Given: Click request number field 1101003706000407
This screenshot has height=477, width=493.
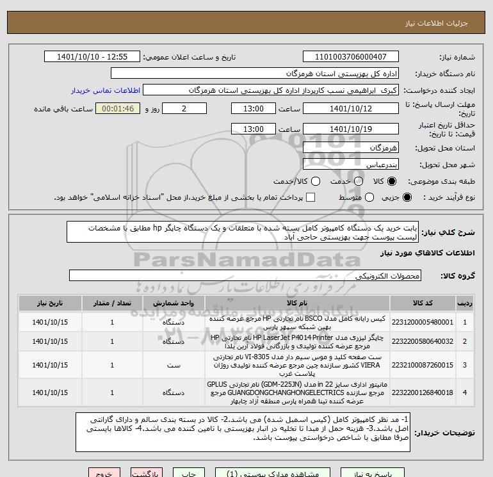Looking at the screenshot, I should 351,57.
